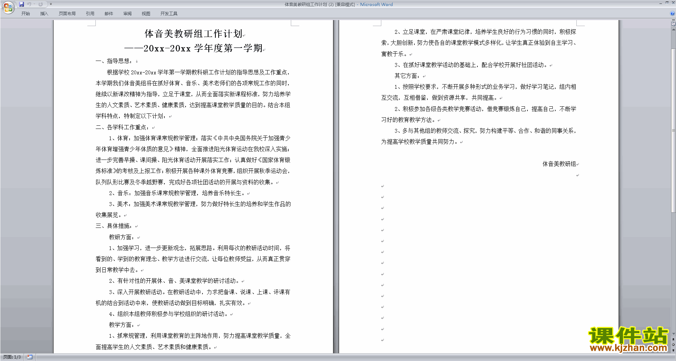The height and width of the screenshot is (361, 676).
Task: Open the 开发工具 tab
Action: 169,14
